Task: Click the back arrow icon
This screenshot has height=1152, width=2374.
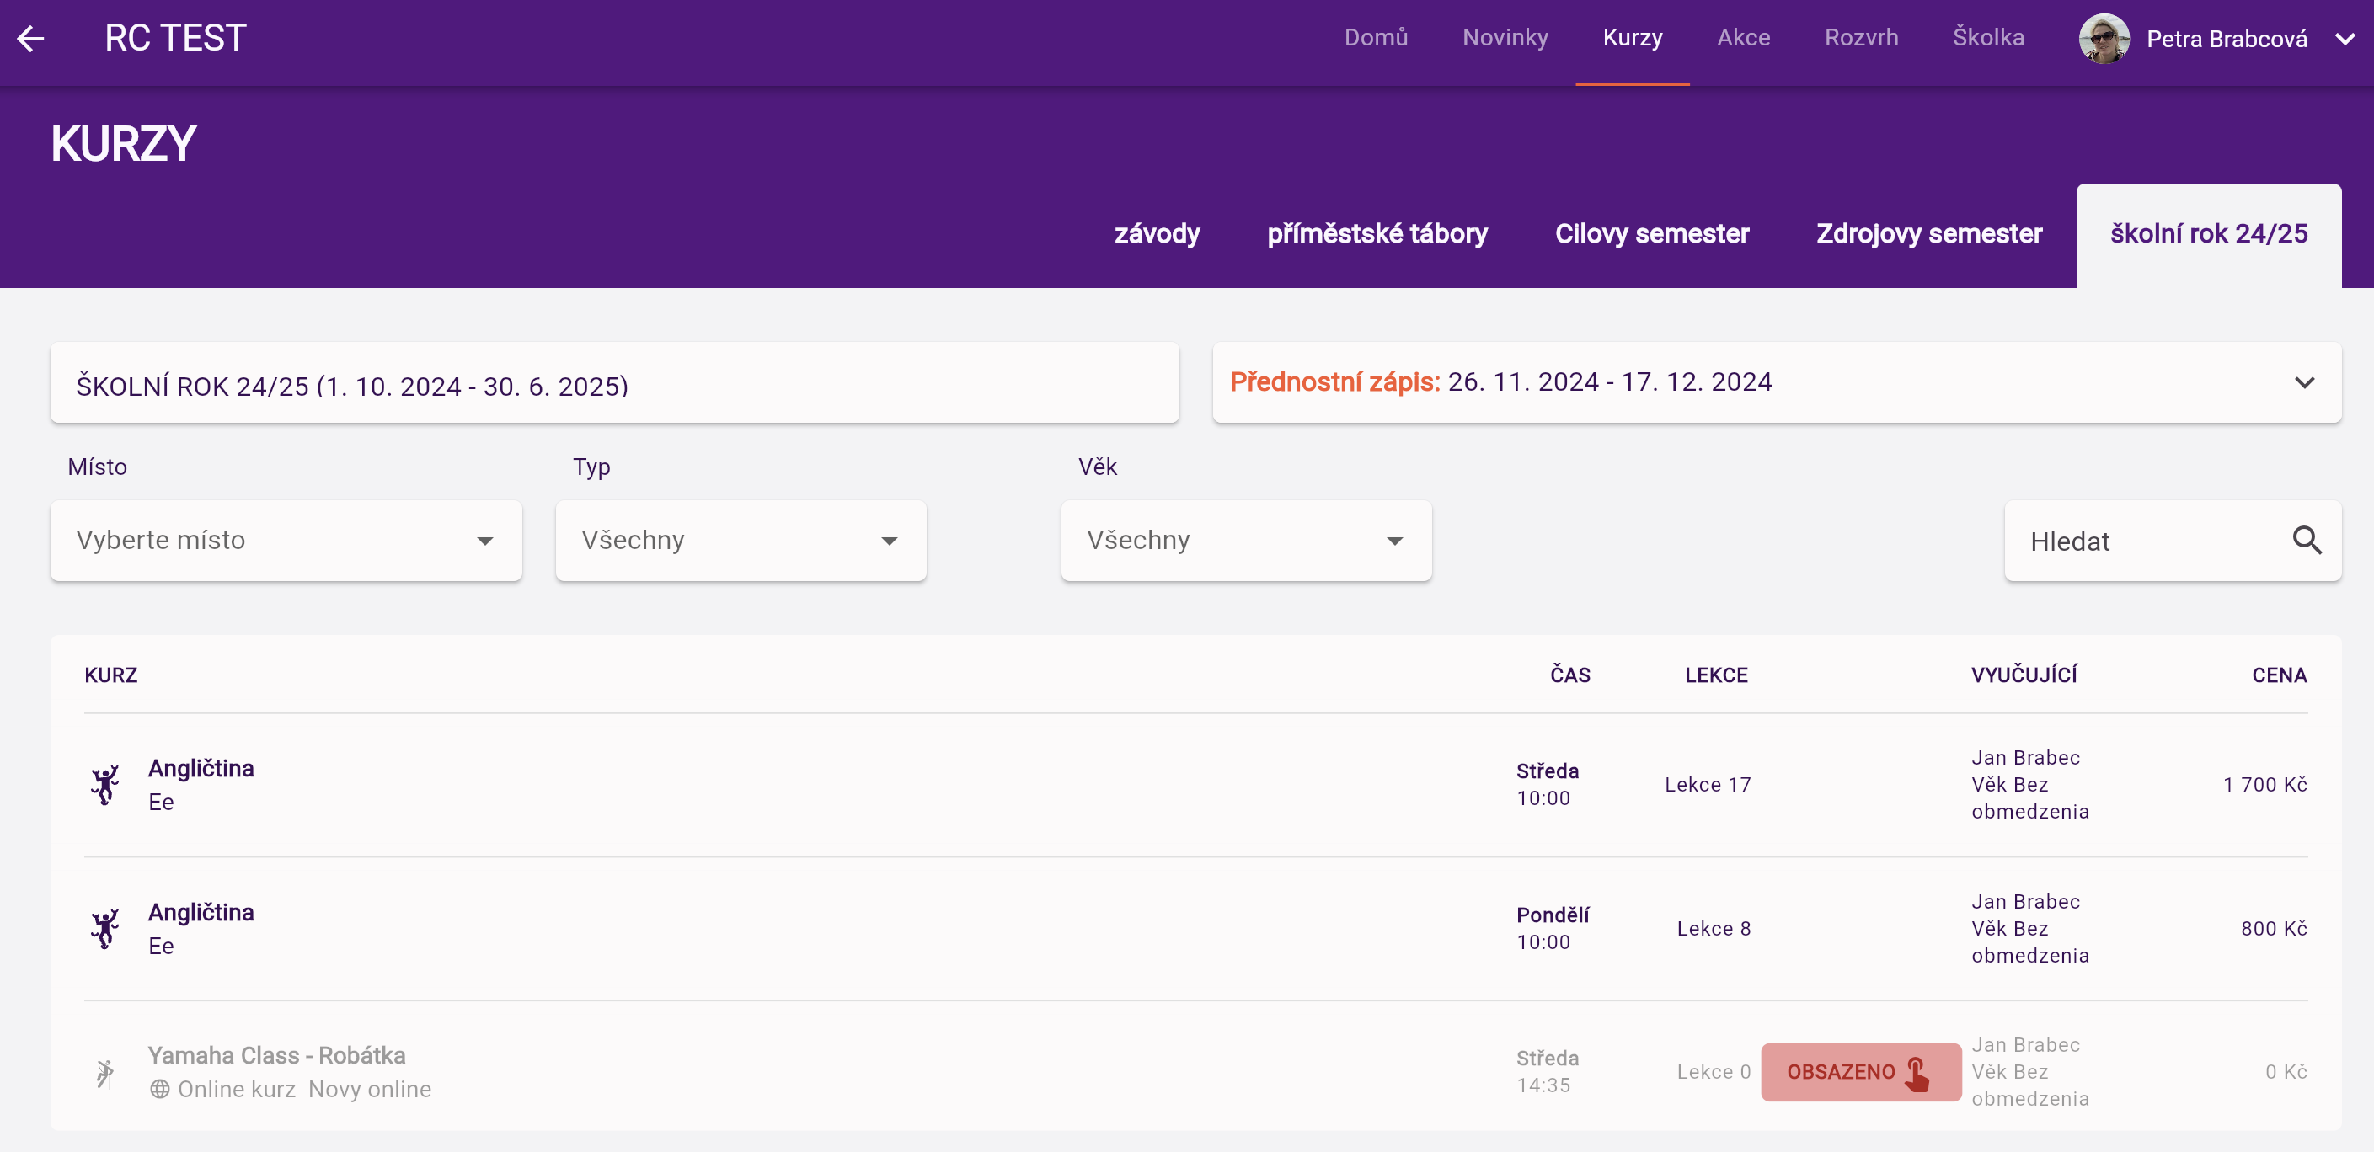Action: 31,39
